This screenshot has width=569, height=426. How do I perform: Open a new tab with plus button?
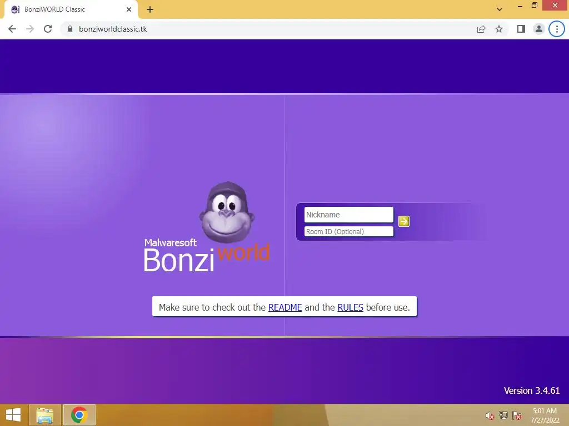tap(150, 9)
